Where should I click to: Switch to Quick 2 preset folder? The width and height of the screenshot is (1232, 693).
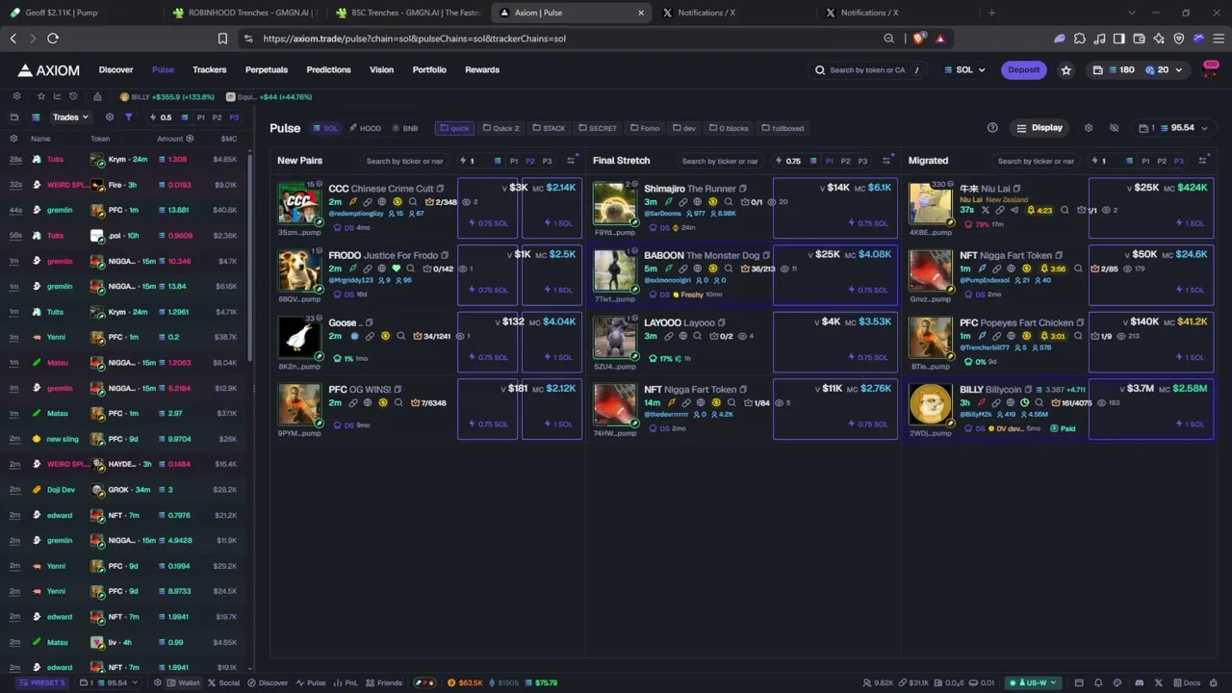click(x=500, y=128)
